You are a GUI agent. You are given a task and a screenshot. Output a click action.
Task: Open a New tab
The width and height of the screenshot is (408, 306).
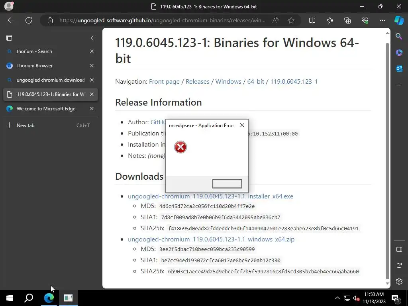pyautogui.click(x=51, y=125)
